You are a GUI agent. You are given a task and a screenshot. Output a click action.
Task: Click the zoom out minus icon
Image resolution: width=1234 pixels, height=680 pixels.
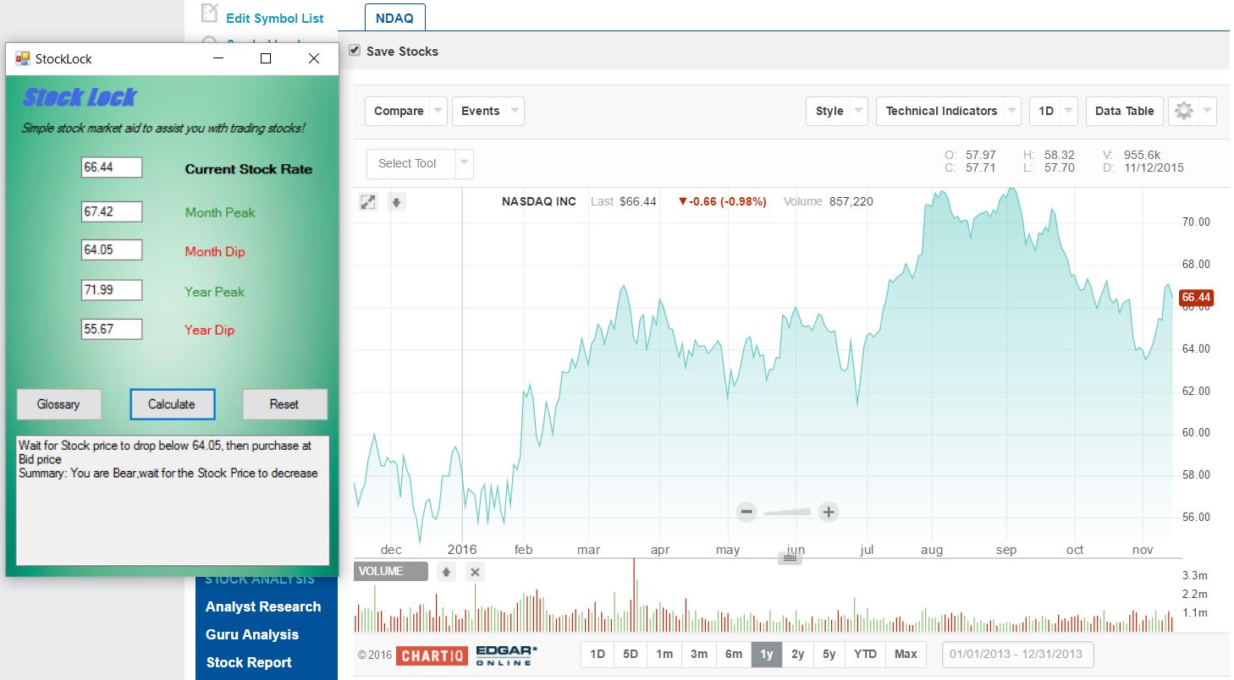click(x=746, y=511)
